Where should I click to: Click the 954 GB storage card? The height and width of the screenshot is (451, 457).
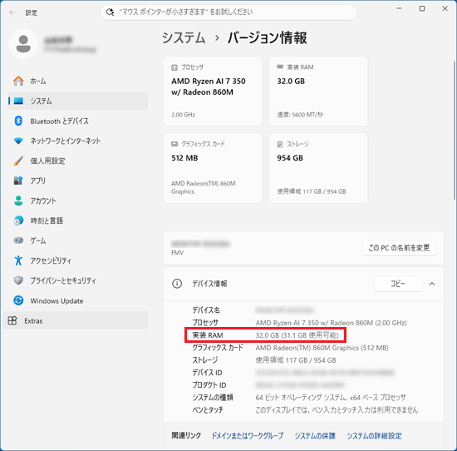point(318,168)
